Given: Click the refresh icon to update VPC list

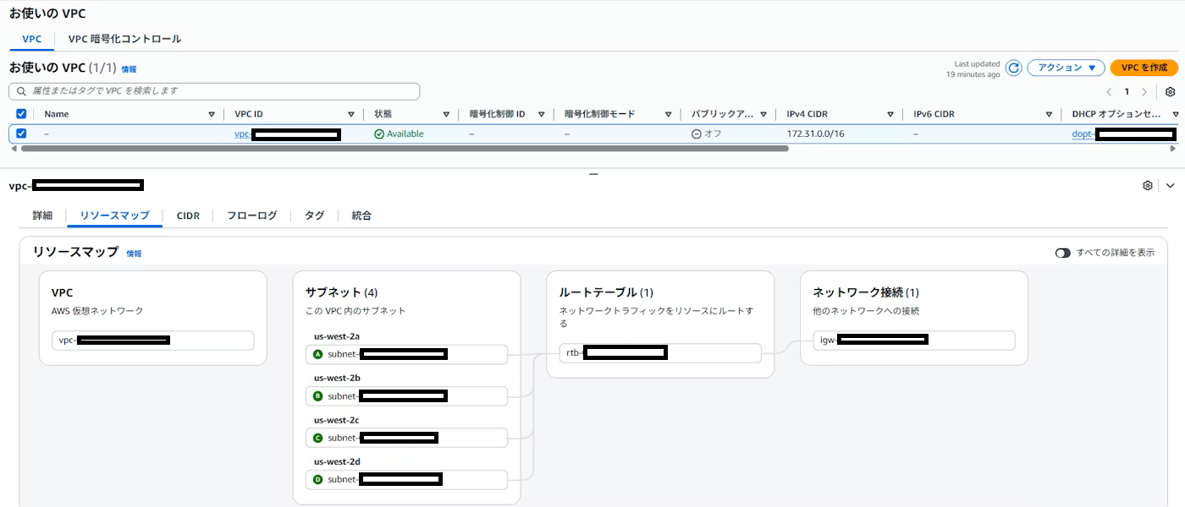Looking at the screenshot, I should [1013, 68].
